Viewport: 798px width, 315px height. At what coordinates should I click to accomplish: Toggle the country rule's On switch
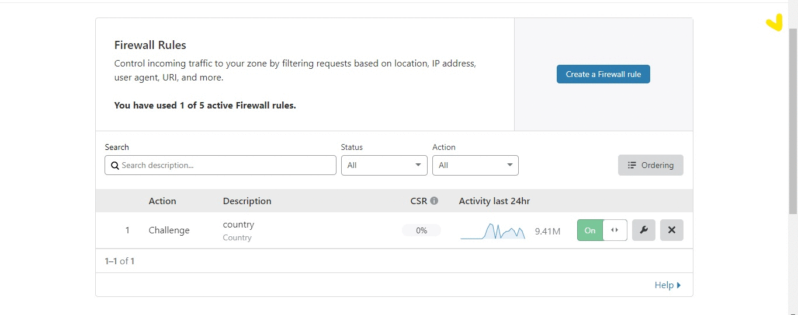590,230
